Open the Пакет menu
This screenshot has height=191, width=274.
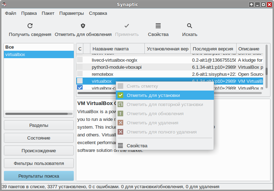[x=48, y=13]
